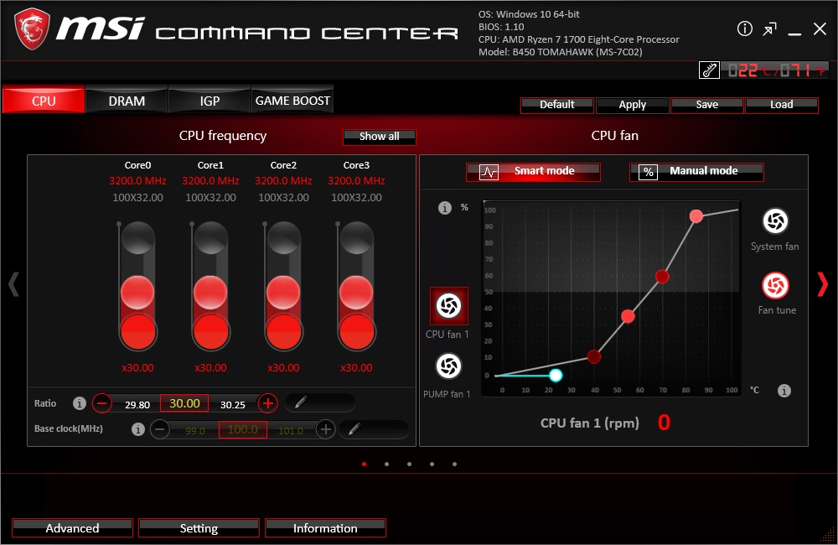Click the Core0 frequency slider knob

137,292
